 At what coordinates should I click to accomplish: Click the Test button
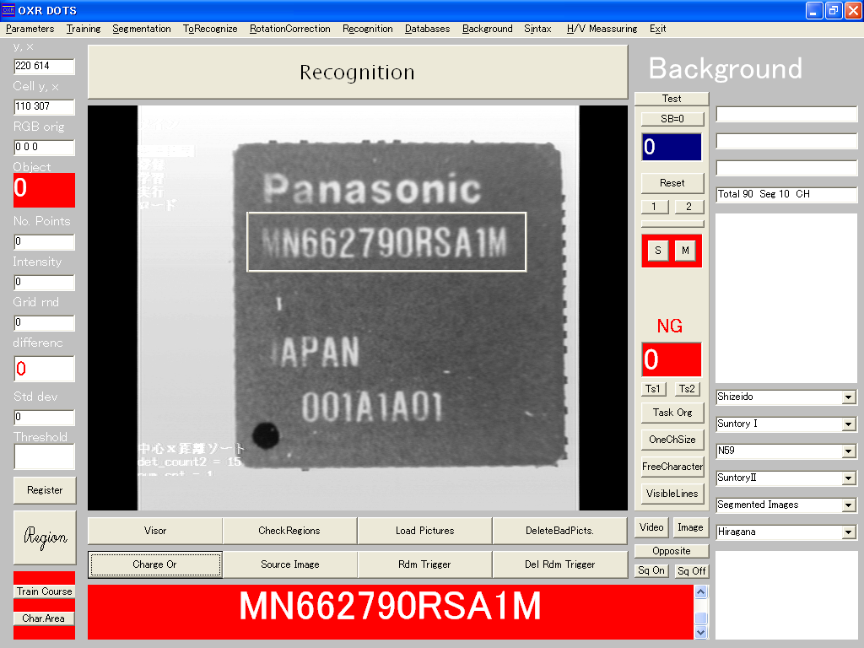[672, 99]
